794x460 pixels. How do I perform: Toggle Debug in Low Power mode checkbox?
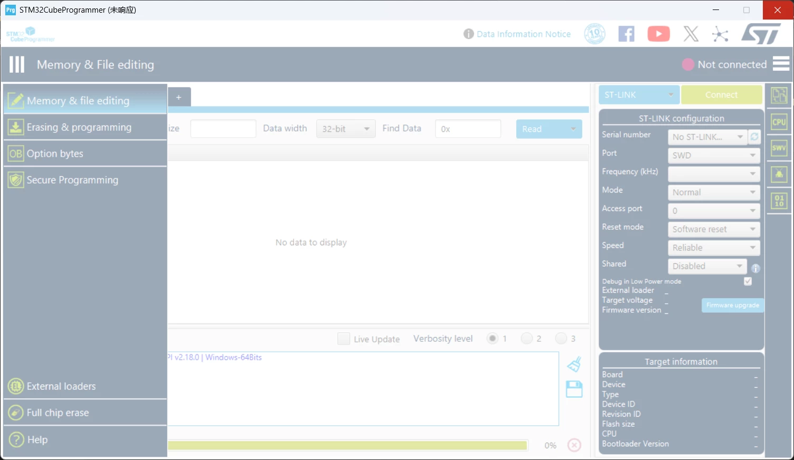coord(748,281)
